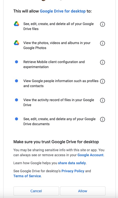This screenshot has width=118, height=198.
Task: Open the Privacy Policy link
Action: 73,171
